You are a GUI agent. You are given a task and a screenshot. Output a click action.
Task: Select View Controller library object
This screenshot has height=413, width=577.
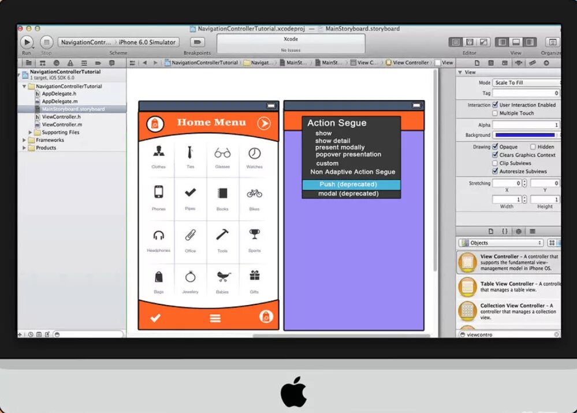click(x=509, y=262)
